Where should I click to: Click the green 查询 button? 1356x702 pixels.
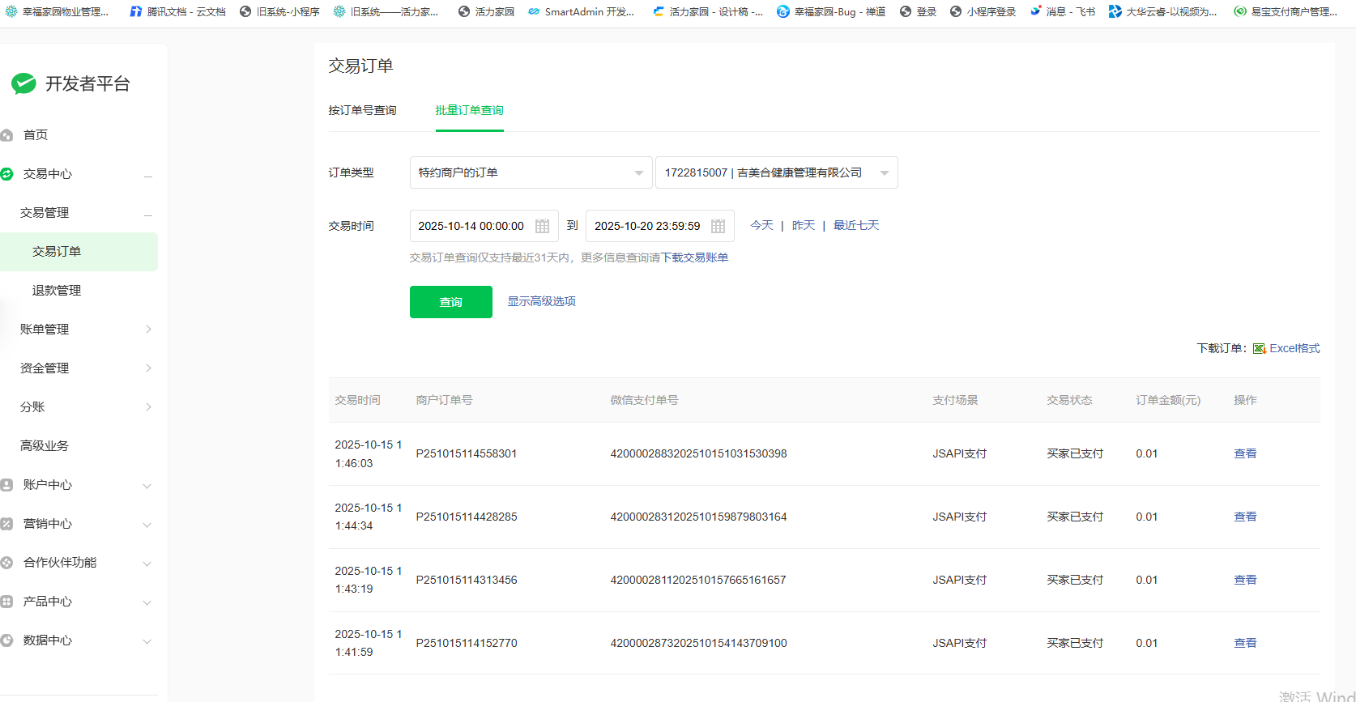tap(451, 302)
